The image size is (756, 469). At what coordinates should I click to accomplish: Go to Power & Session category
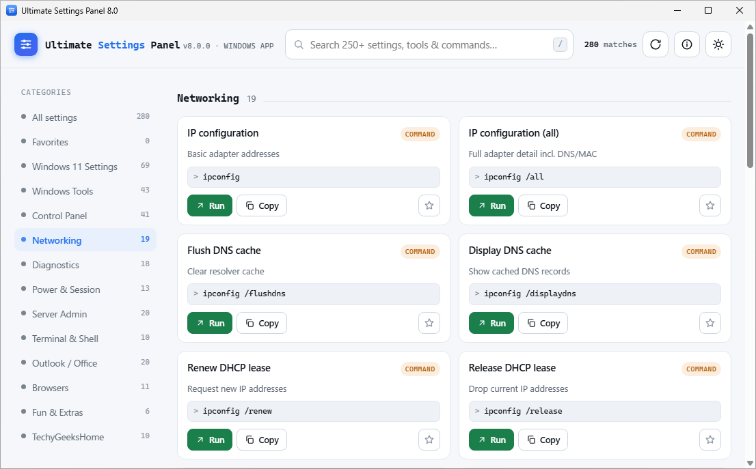click(85, 289)
